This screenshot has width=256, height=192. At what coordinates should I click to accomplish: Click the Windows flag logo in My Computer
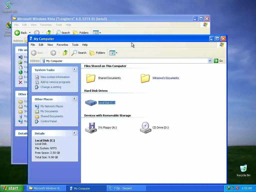pos(222,45)
